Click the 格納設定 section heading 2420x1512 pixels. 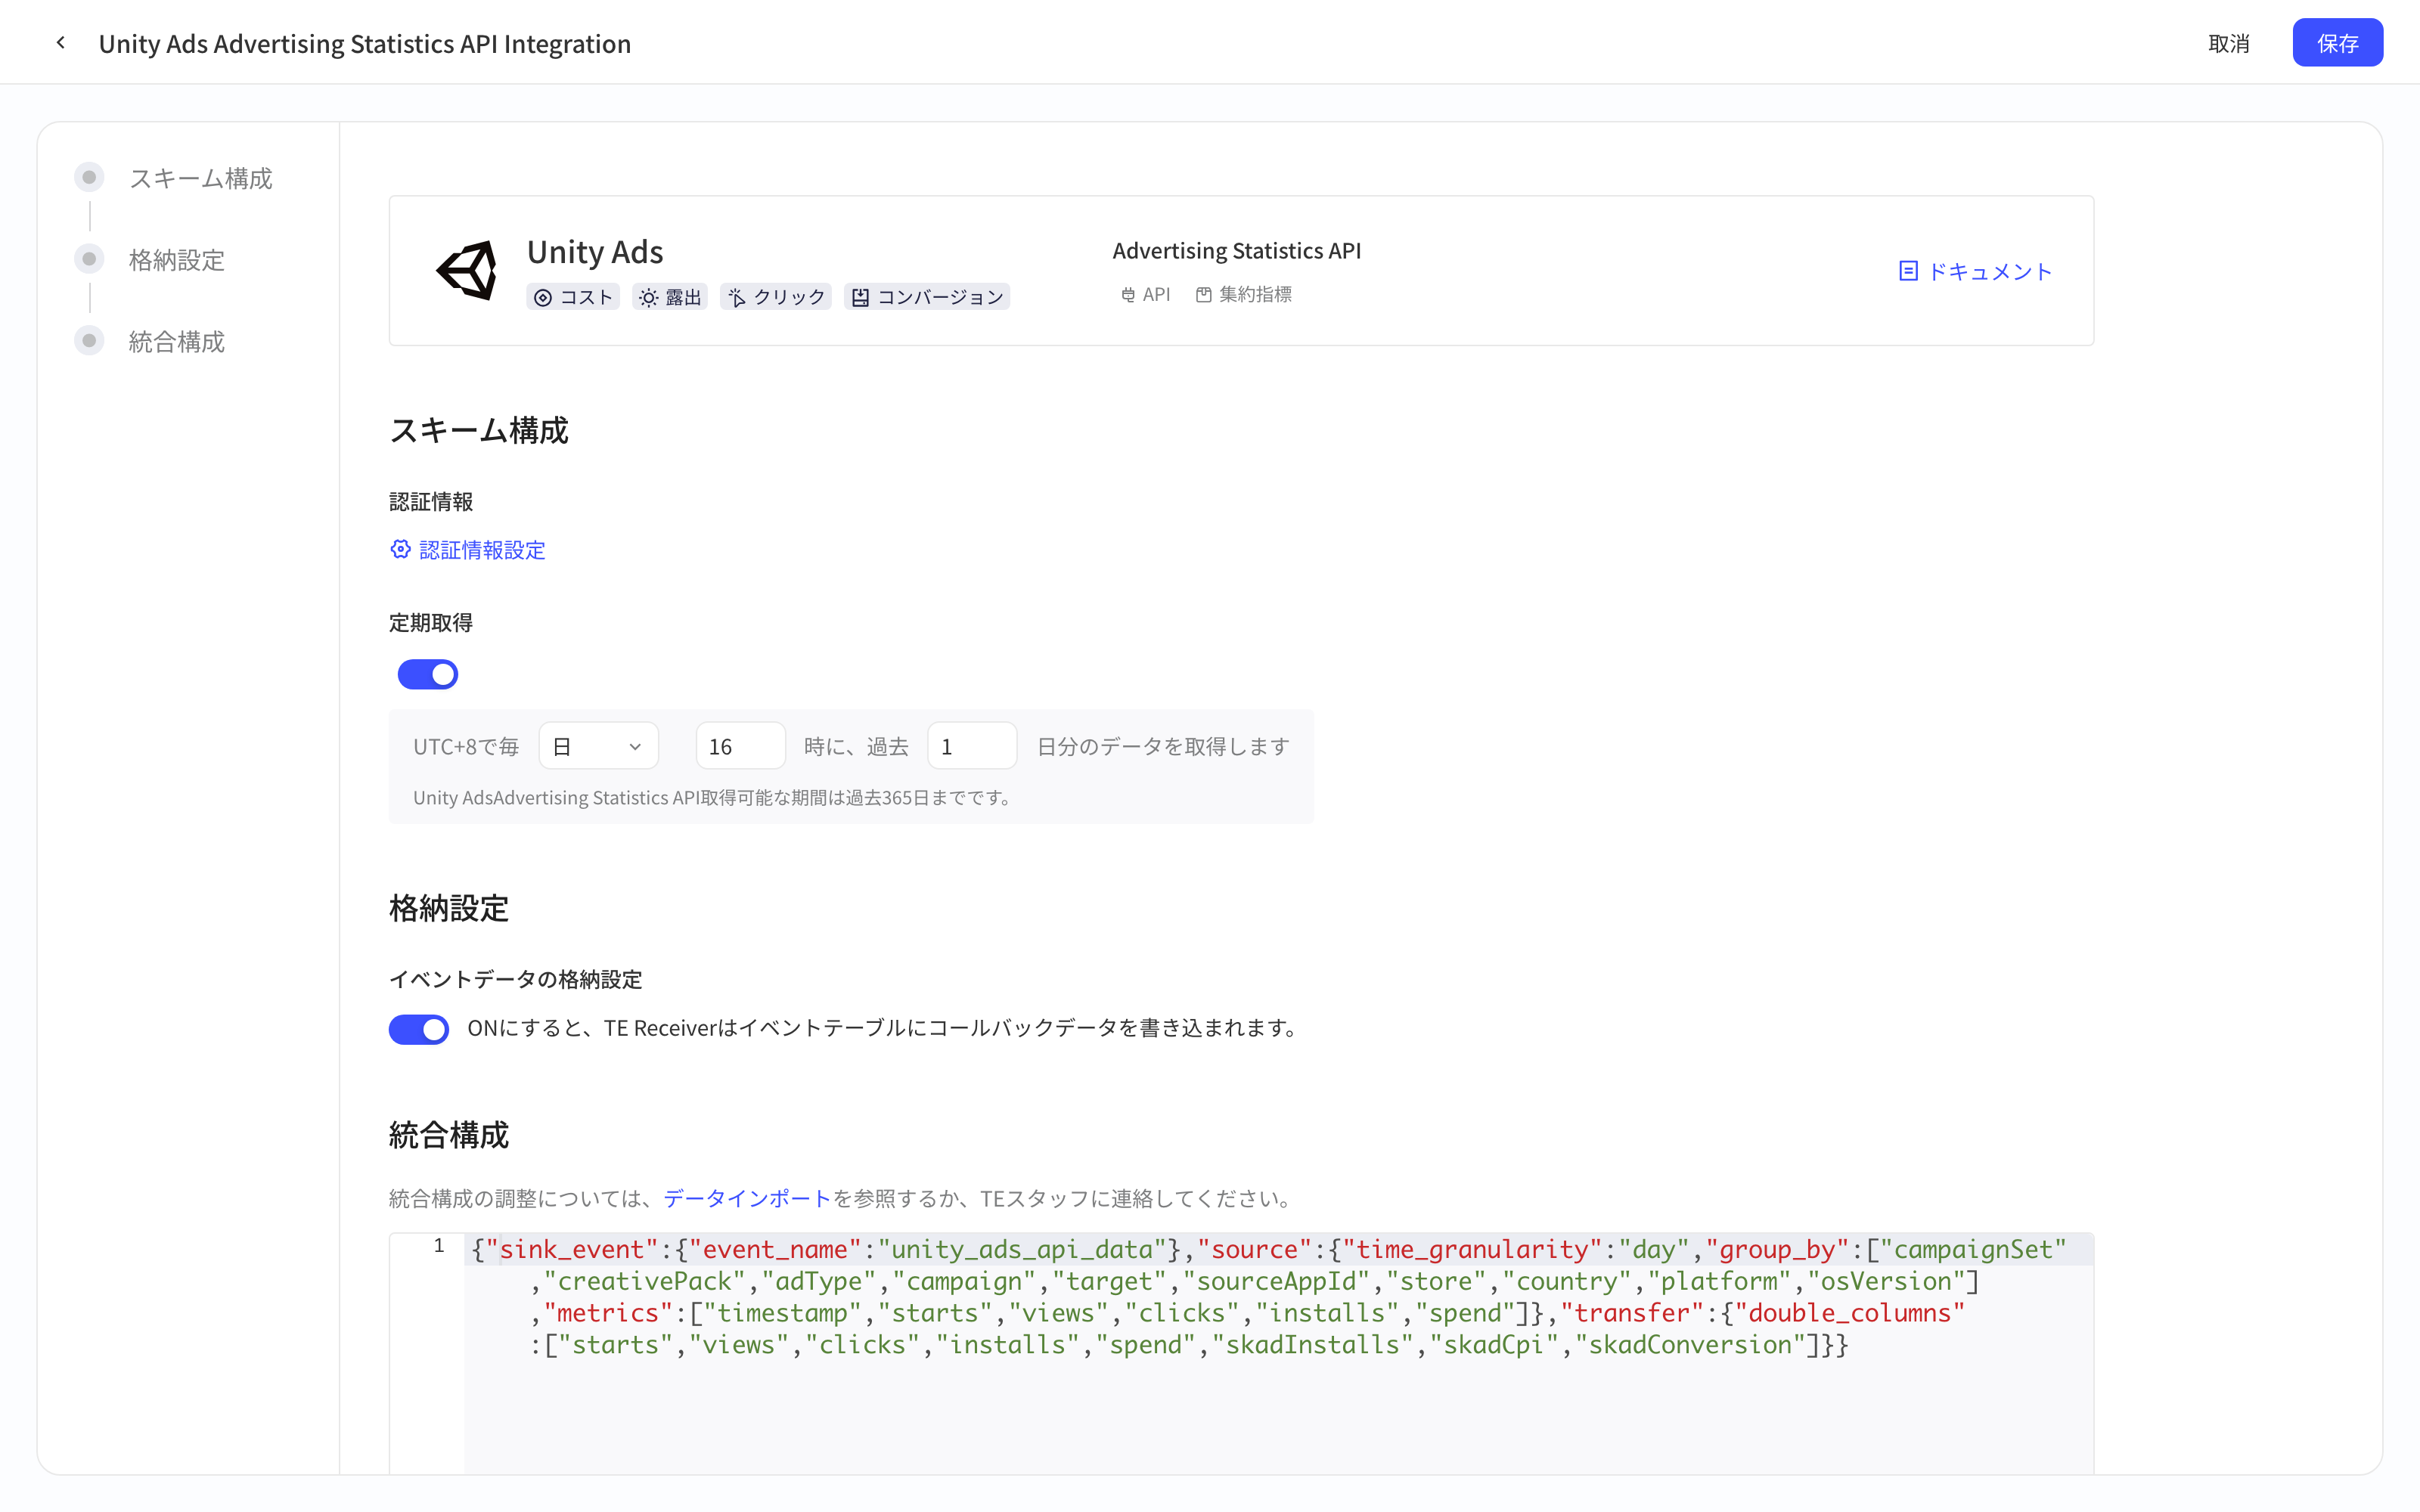pos(449,908)
